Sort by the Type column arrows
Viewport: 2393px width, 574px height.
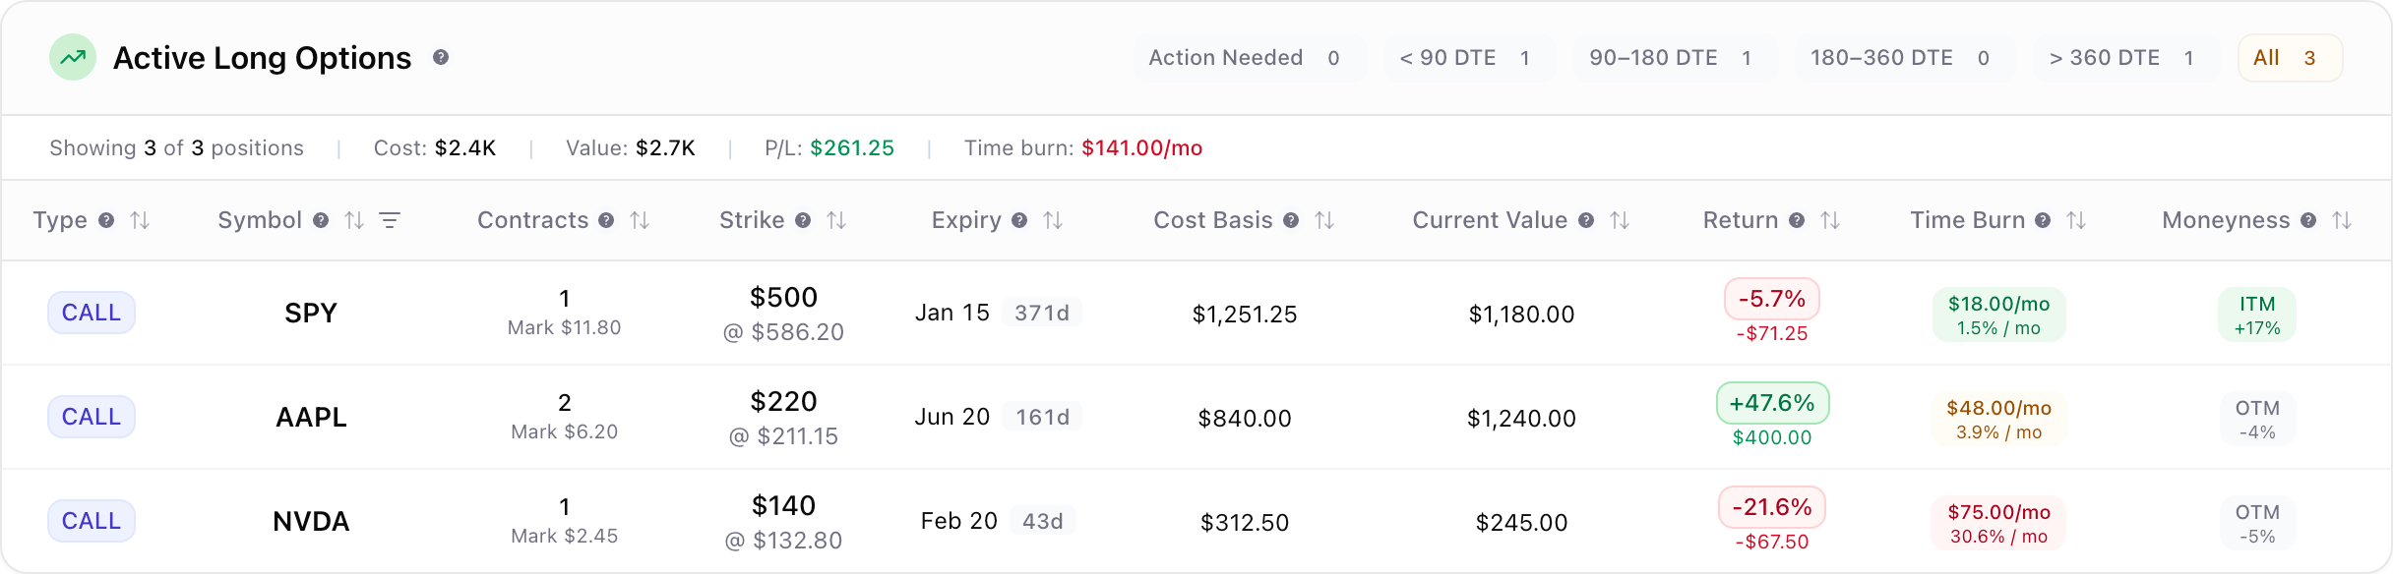(140, 221)
